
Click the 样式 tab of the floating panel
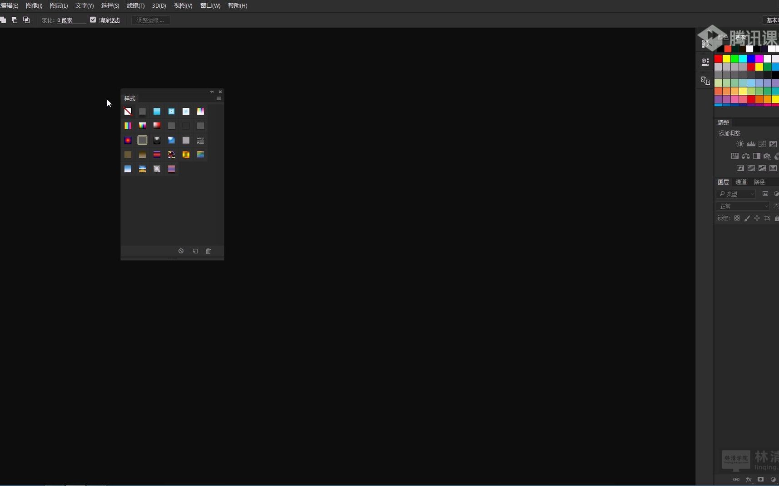pyautogui.click(x=129, y=98)
